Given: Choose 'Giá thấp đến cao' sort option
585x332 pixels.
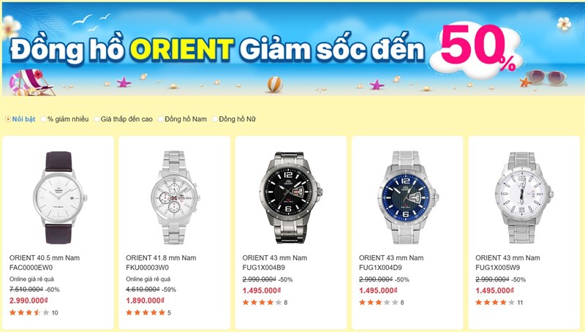Looking at the screenshot, I should point(124,119).
